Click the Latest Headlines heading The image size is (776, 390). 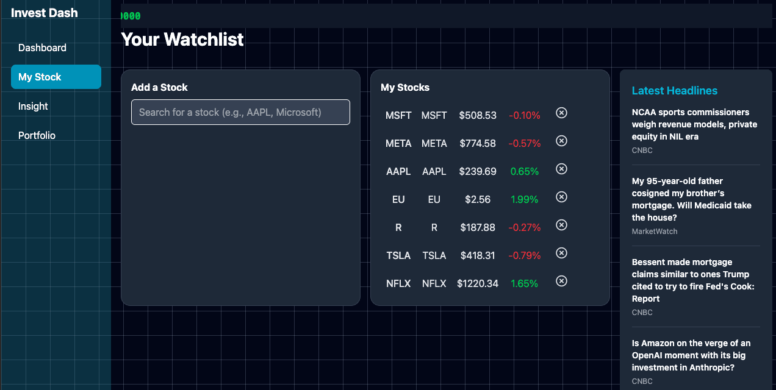tap(674, 91)
